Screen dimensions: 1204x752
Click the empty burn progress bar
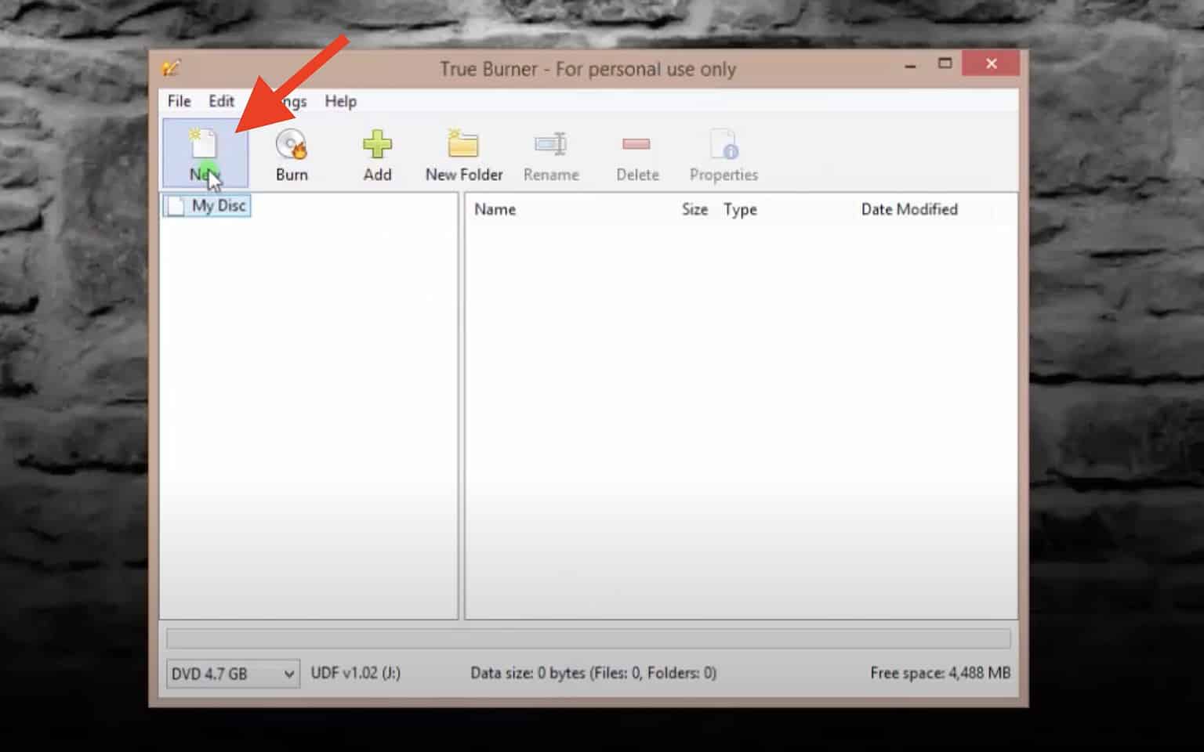pos(586,638)
